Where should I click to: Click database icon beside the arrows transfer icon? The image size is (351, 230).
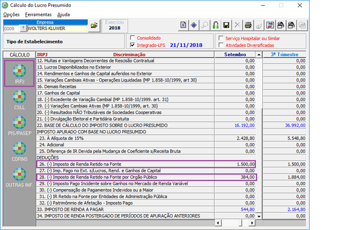[280, 25]
